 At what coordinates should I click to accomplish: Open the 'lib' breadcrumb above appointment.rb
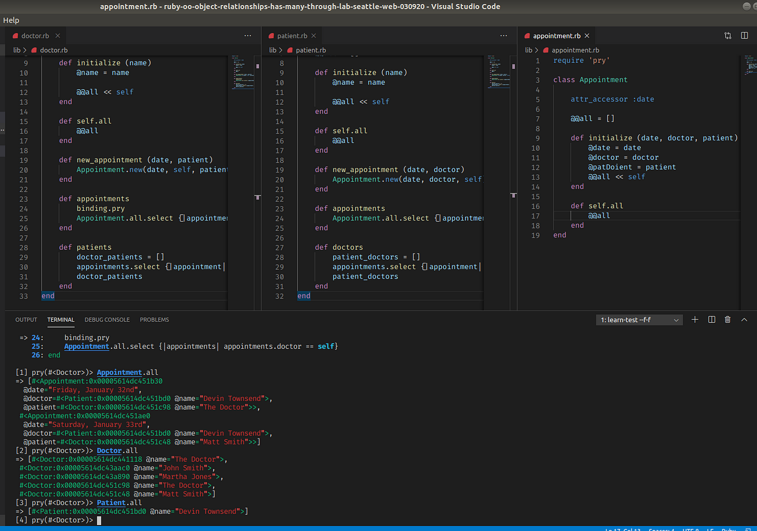point(528,50)
